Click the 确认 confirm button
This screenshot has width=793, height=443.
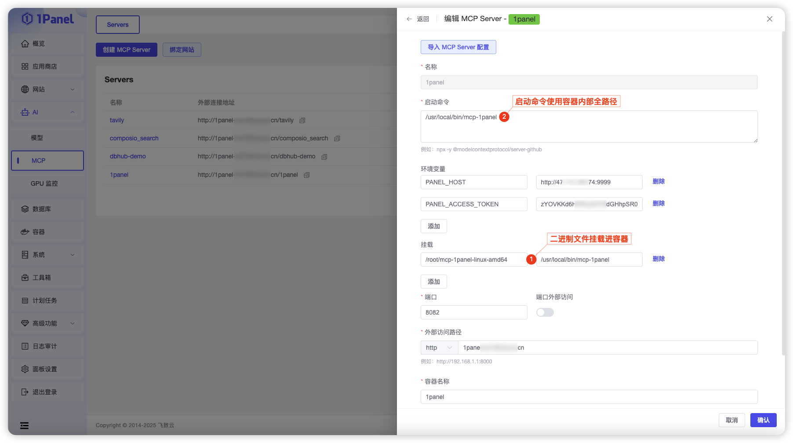tap(764, 420)
